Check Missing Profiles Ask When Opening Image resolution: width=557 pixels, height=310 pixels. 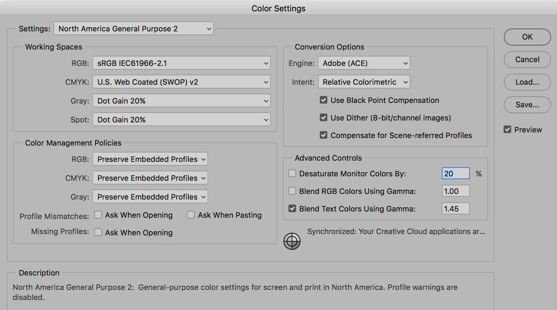coord(98,232)
